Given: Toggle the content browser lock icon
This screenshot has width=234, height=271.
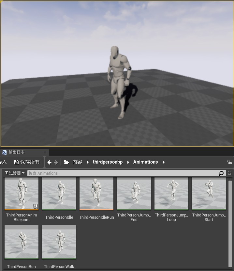Looking at the screenshot, I should tap(229, 162).
